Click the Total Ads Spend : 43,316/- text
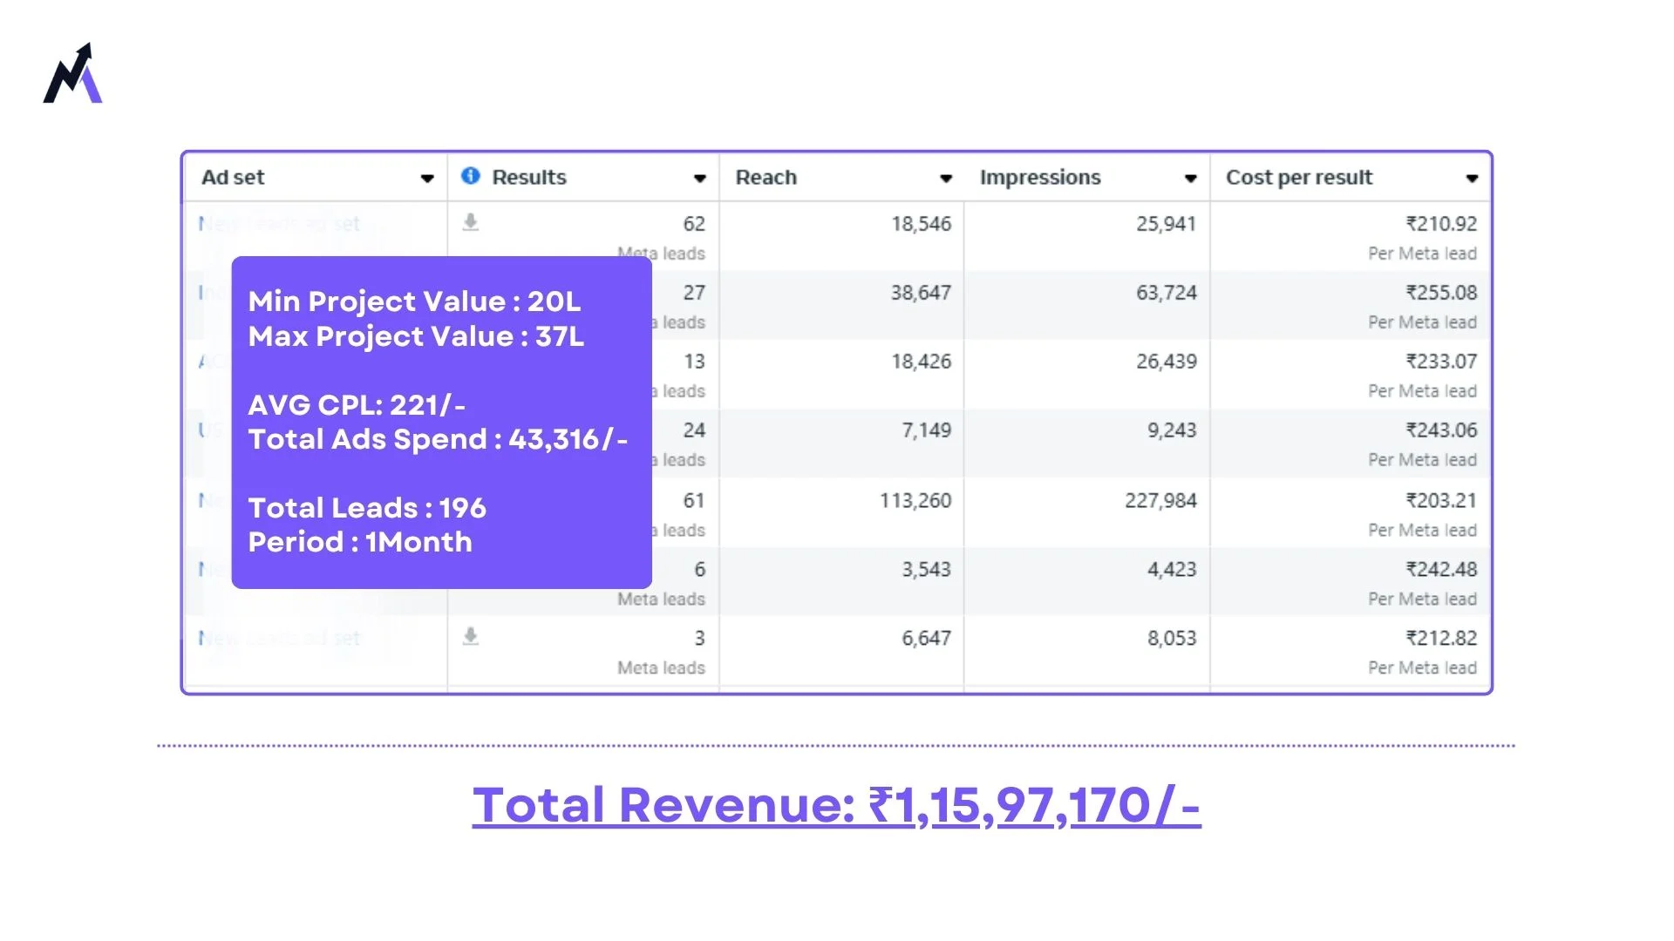Image resolution: width=1674 pixels, height=941 pixels. click(x=438, y=439)
